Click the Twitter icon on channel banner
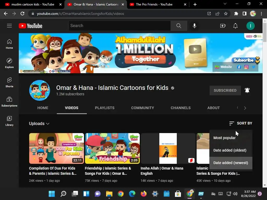 [253, 67]
